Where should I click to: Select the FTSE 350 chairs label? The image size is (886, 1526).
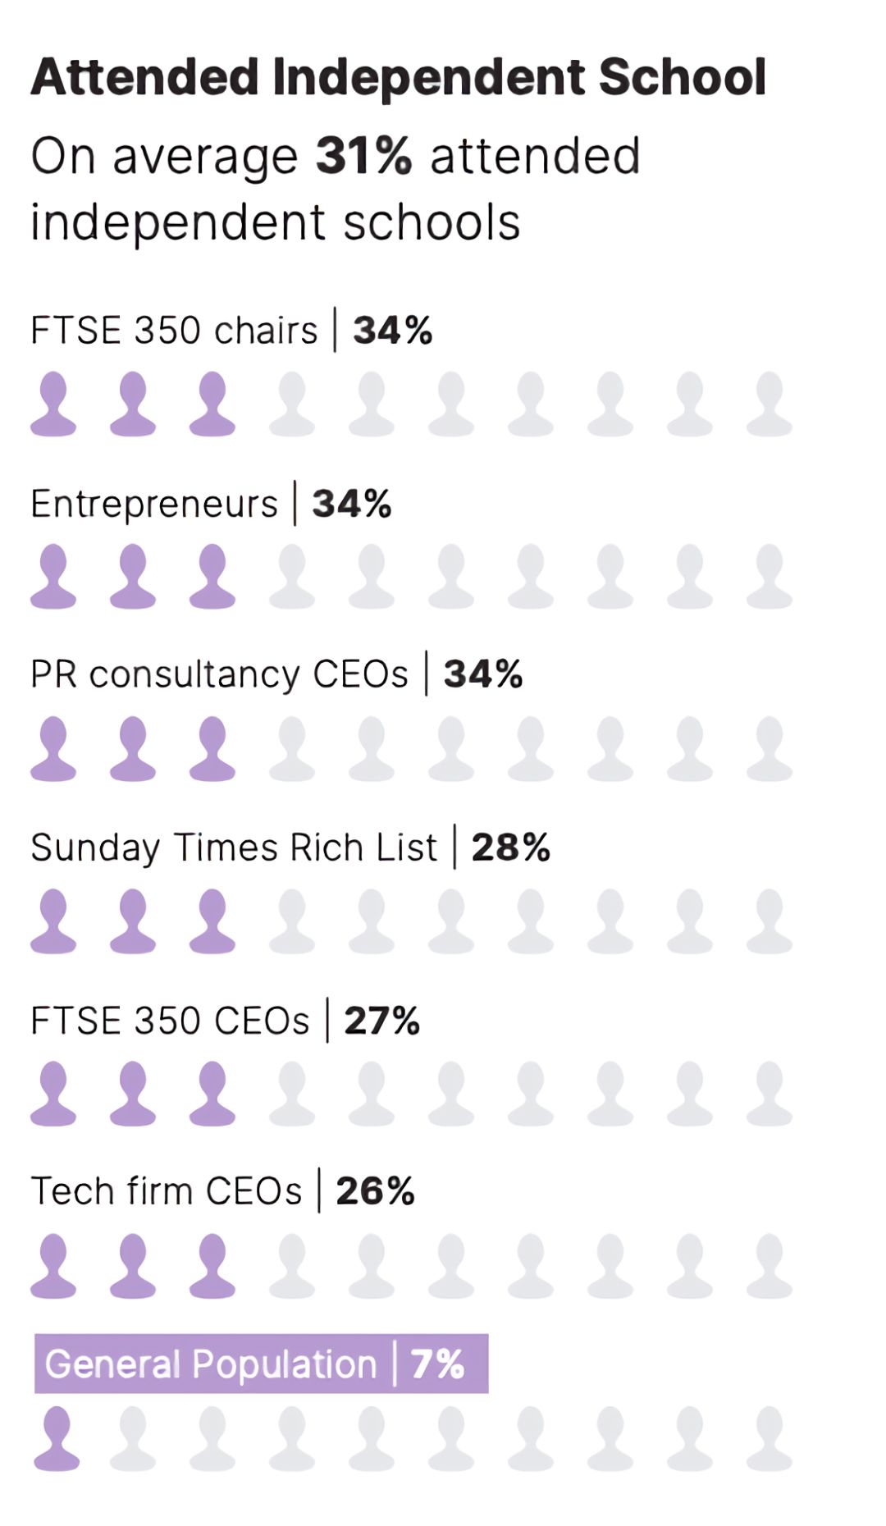pos(174,331)
